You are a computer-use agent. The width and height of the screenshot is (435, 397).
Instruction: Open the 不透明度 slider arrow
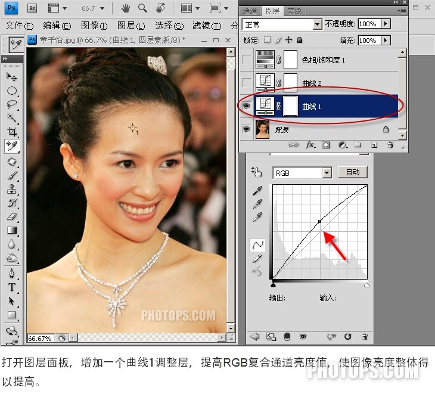(386, 24)
